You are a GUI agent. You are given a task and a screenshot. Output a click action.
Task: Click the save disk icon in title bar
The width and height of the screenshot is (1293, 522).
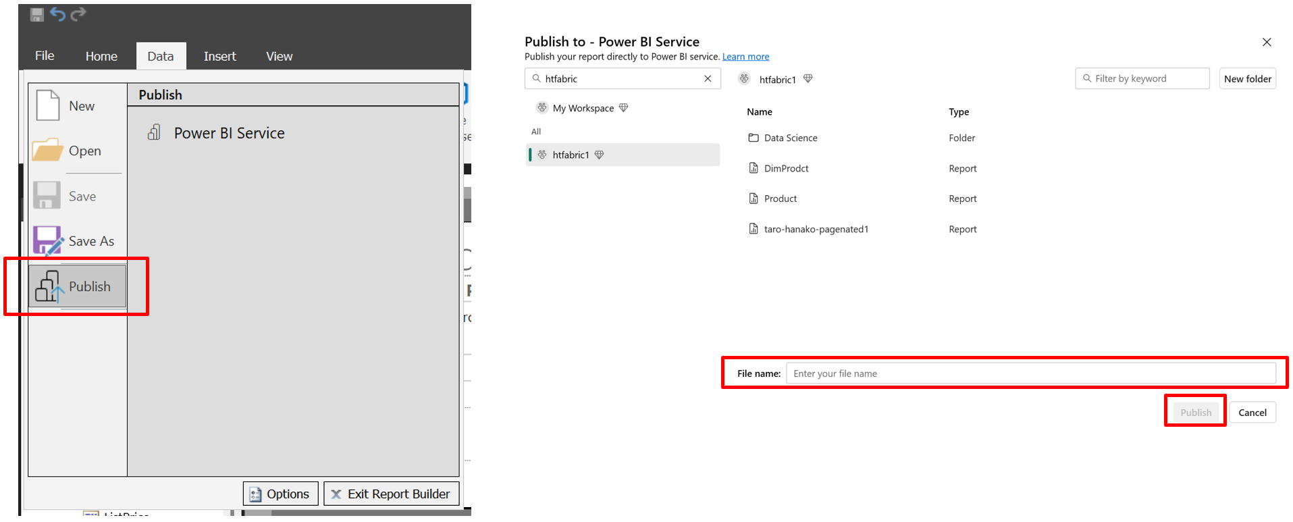(x=37, y=14)
